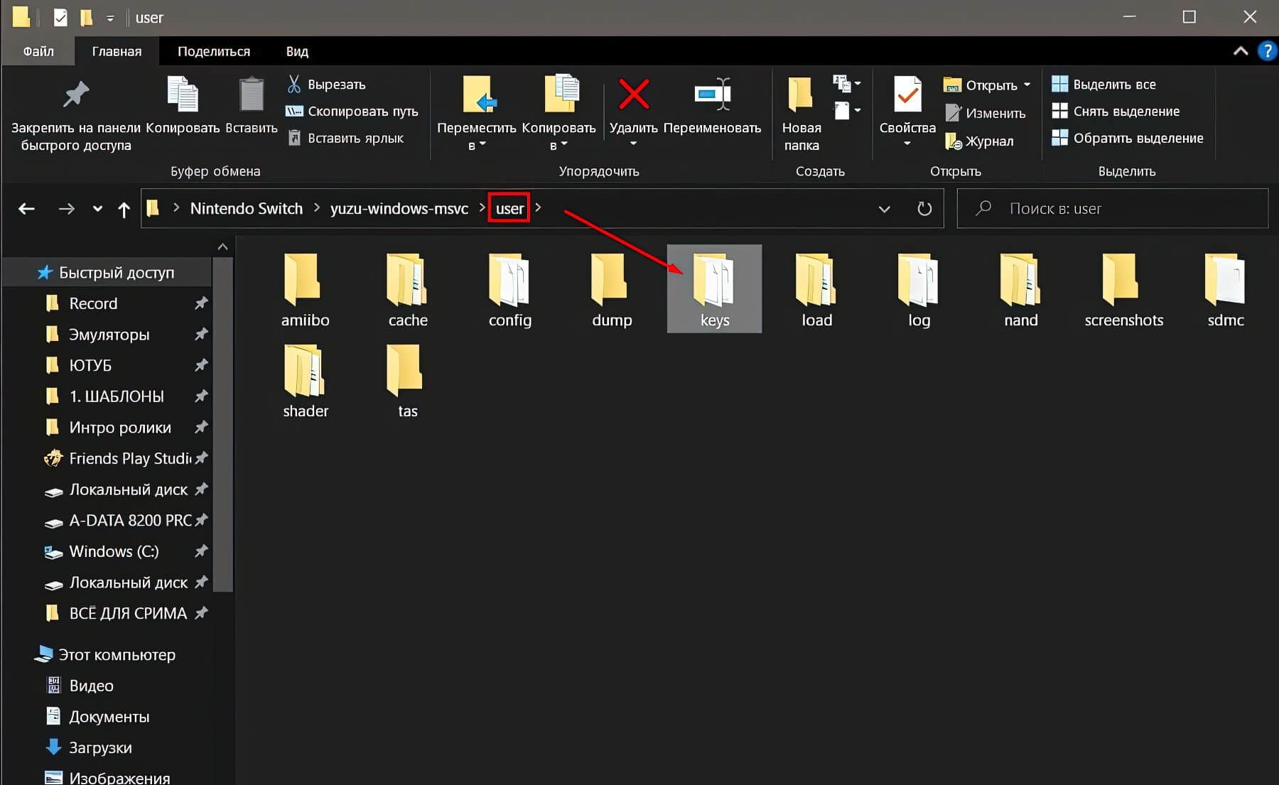Viewport: 1279px width, 785px height.
Task: Click the Delete (Удалить) red X icon
Action: [x=633, y=96]
